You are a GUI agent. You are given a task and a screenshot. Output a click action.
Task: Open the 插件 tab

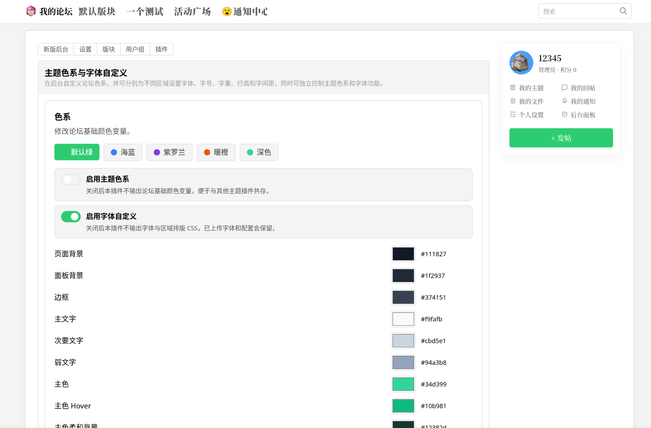click(161, 49)
